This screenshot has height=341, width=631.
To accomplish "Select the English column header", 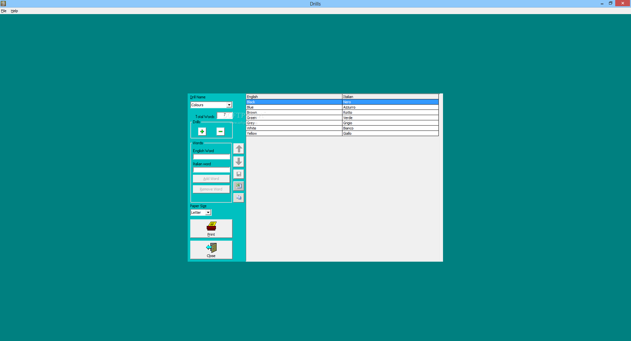I will [x=294, y=97].
